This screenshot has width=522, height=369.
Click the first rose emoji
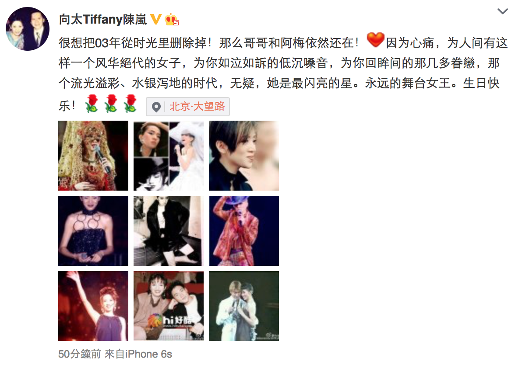[92, 103]
